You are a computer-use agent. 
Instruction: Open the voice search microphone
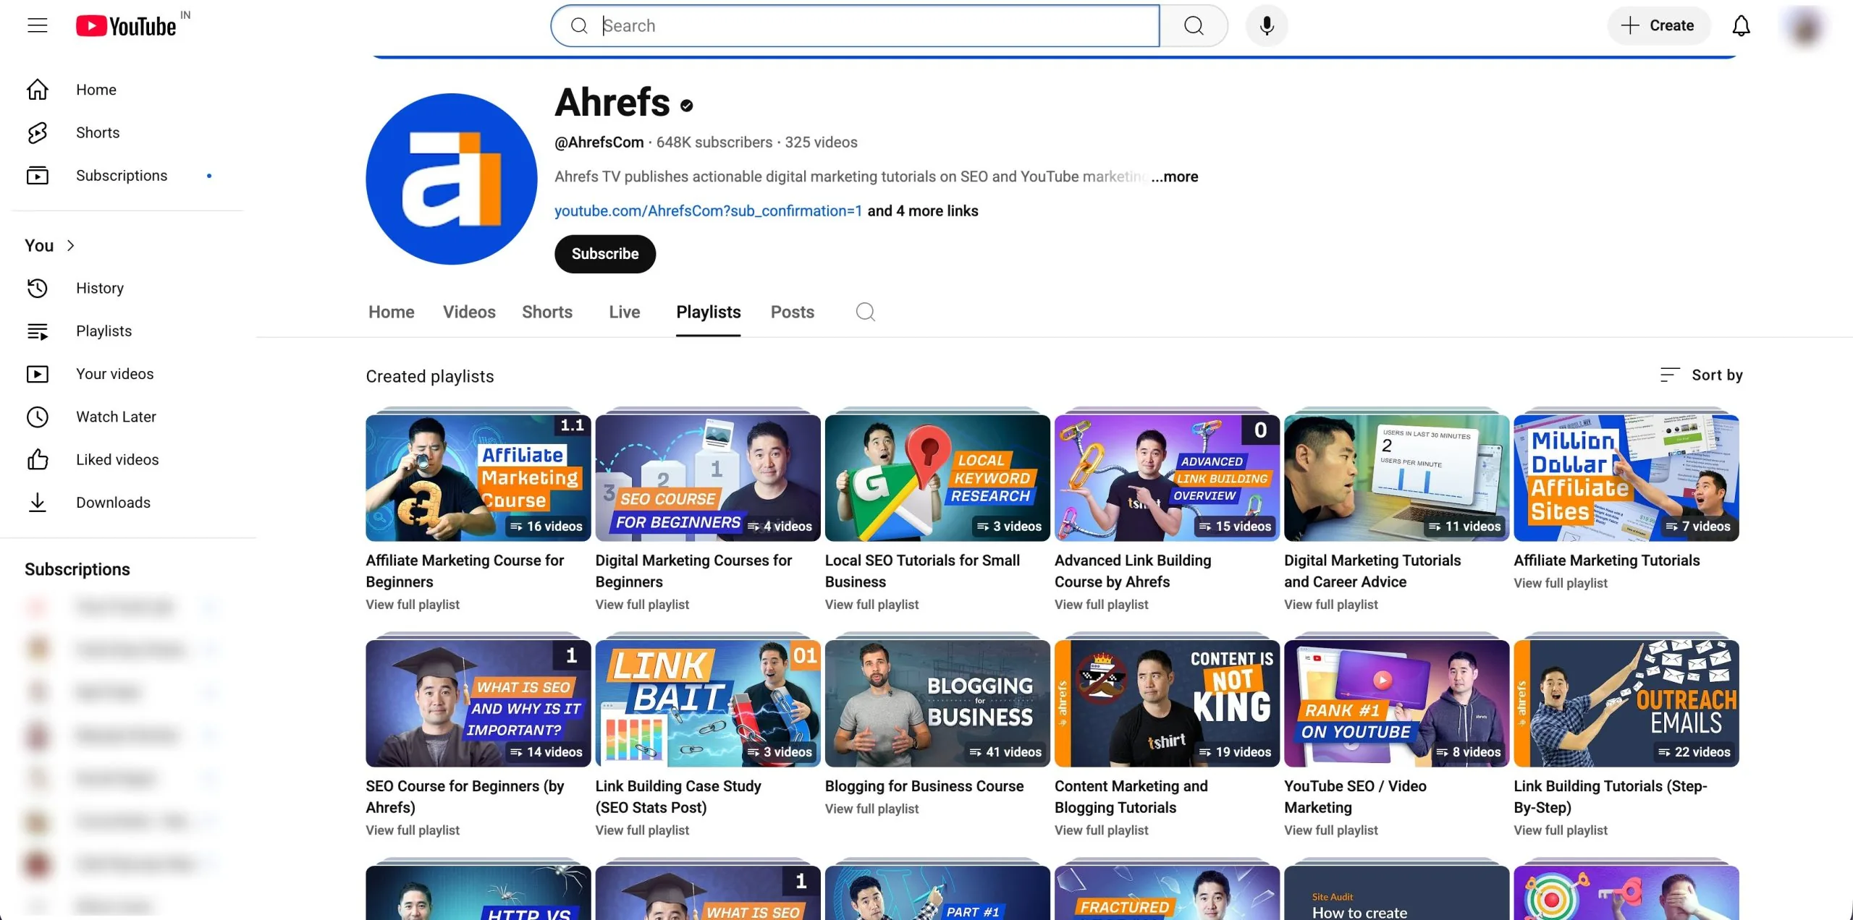click(1266, 25)
